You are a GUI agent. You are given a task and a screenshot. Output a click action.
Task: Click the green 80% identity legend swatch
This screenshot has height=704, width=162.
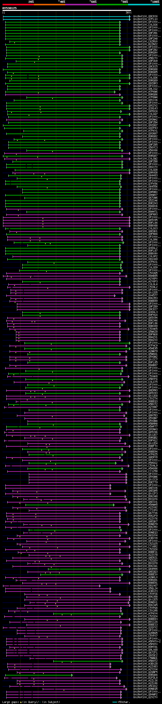coord(112,5)
